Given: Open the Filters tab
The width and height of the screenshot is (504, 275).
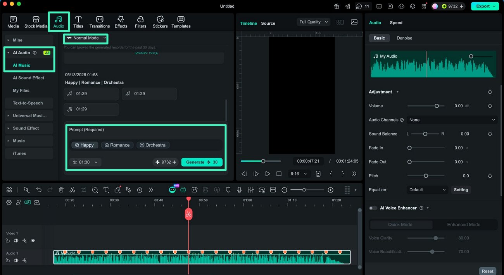Looking at the screenshot, I should tap(140, 22).
